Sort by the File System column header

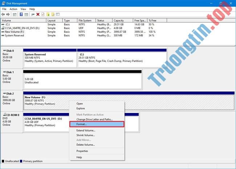(86, 20)
